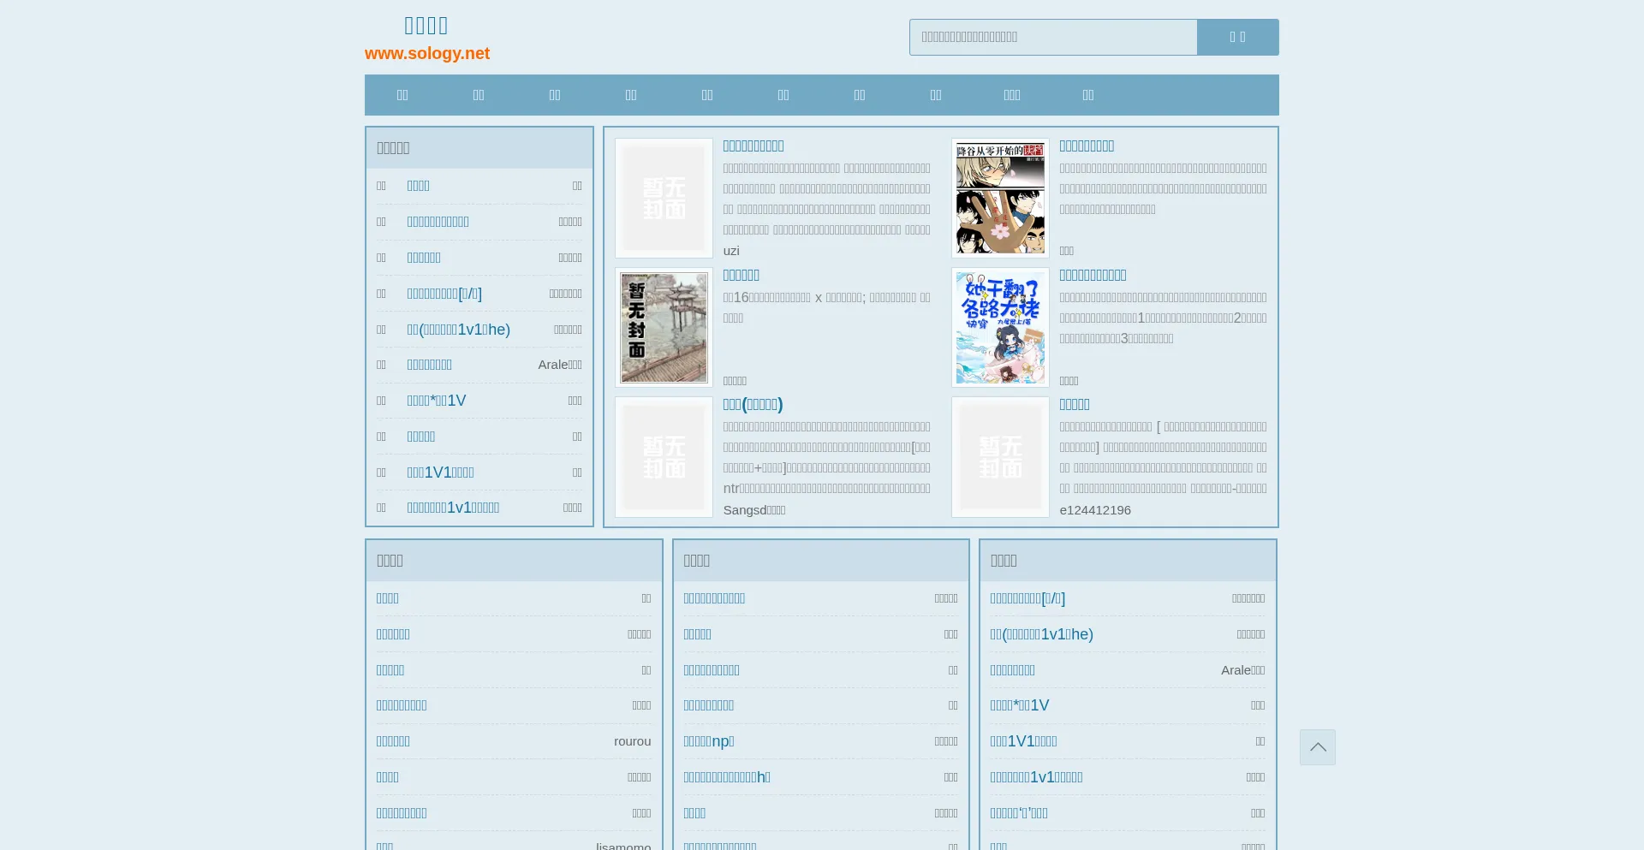Click the site logo above www.sology.net
This screenshot has height=850, width=1644.
click(x=426, y=26)
